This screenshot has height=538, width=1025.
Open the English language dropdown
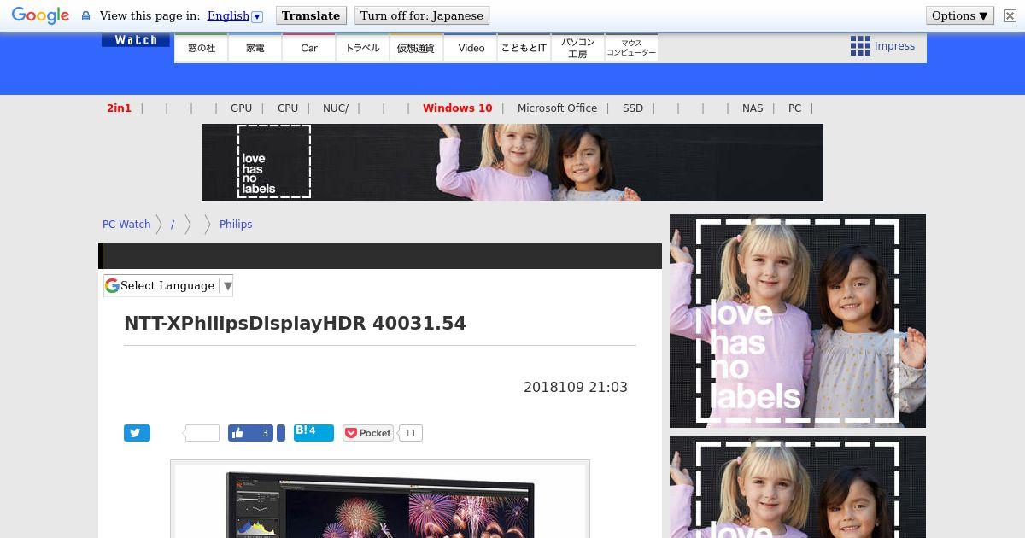coord(235,15)
